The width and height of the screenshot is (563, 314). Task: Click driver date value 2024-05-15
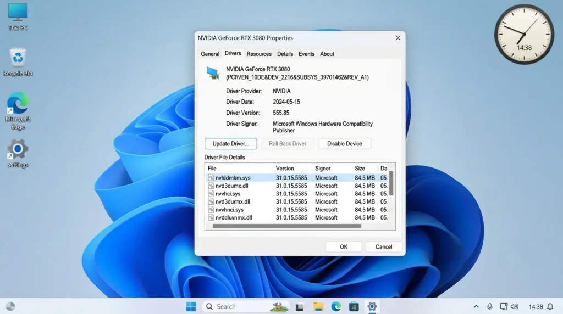286,102
